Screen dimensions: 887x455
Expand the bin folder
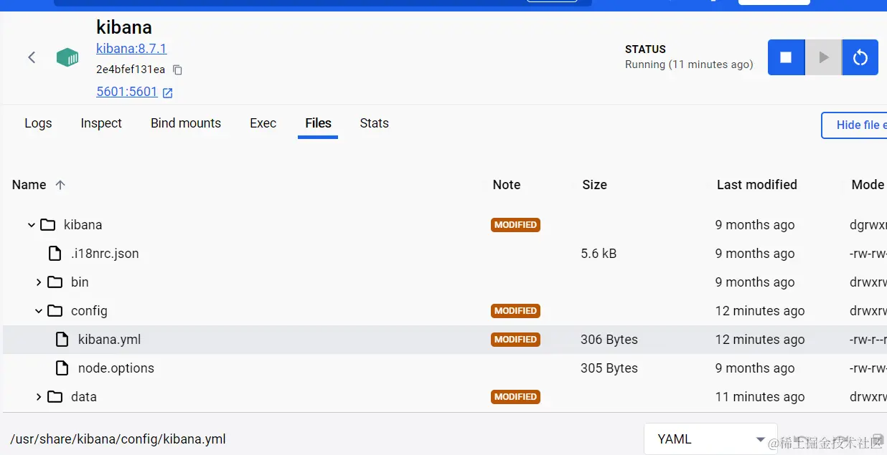(39, 282)
